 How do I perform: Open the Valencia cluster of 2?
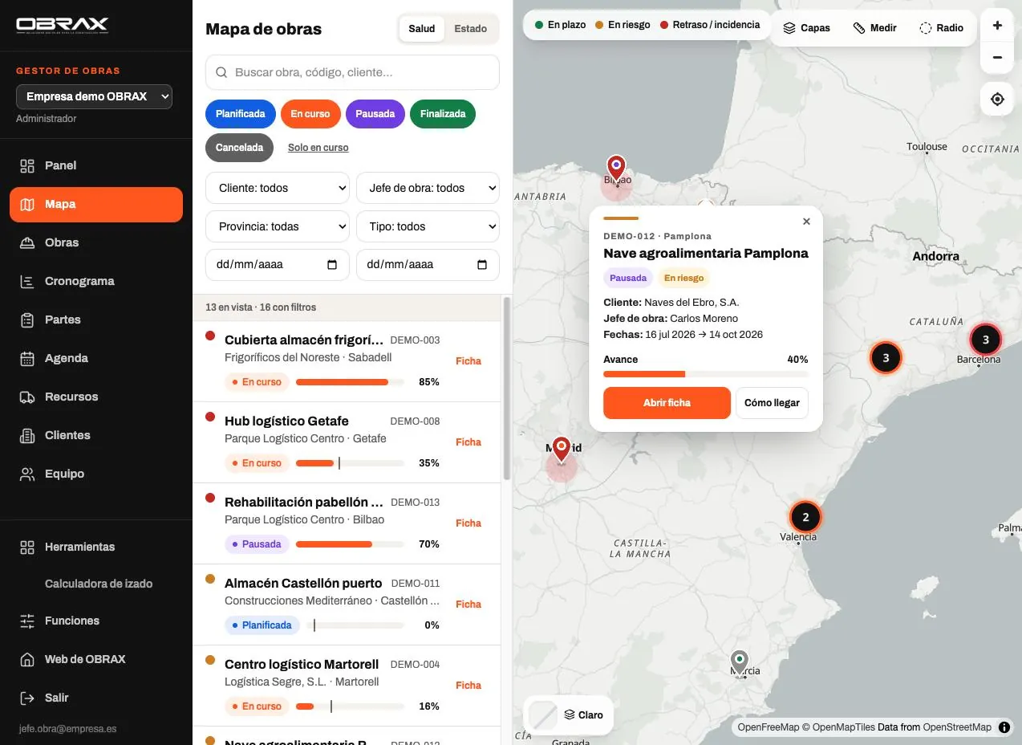pos(805,517)
